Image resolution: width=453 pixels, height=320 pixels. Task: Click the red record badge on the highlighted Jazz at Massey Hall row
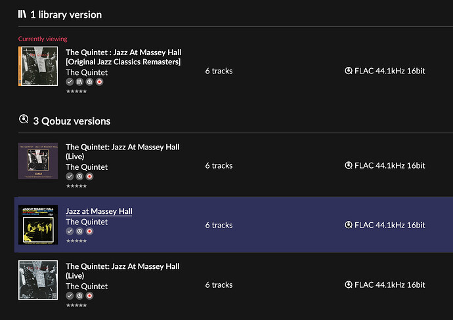click(89, 231)
